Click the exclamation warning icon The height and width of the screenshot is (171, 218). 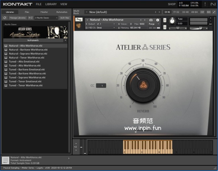[x=205, y=4]
